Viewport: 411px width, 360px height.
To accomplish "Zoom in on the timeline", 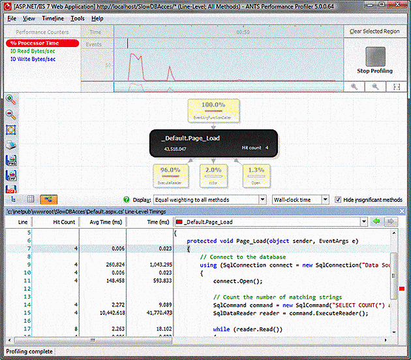I will coord(354,87).
